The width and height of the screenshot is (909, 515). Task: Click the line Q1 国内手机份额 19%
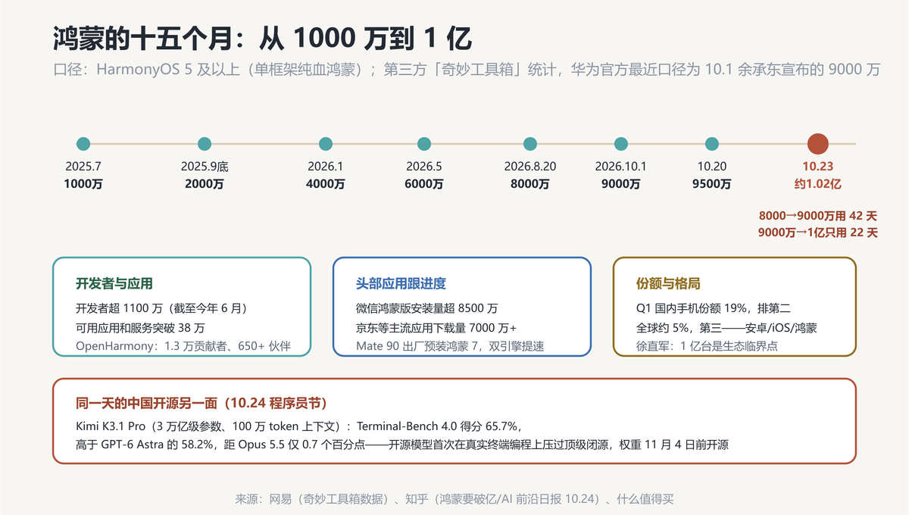[x=714, y=309]
